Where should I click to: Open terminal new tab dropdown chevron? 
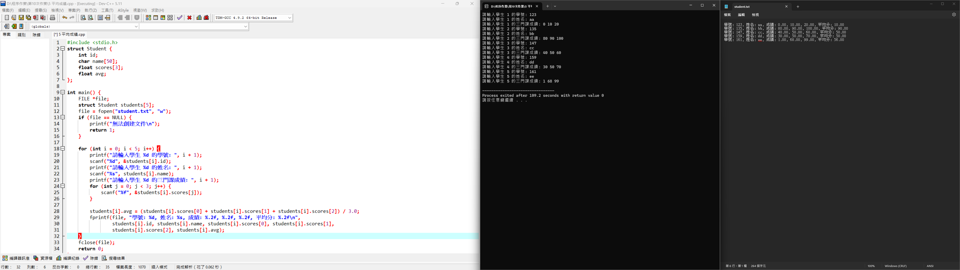click(555, 6)
